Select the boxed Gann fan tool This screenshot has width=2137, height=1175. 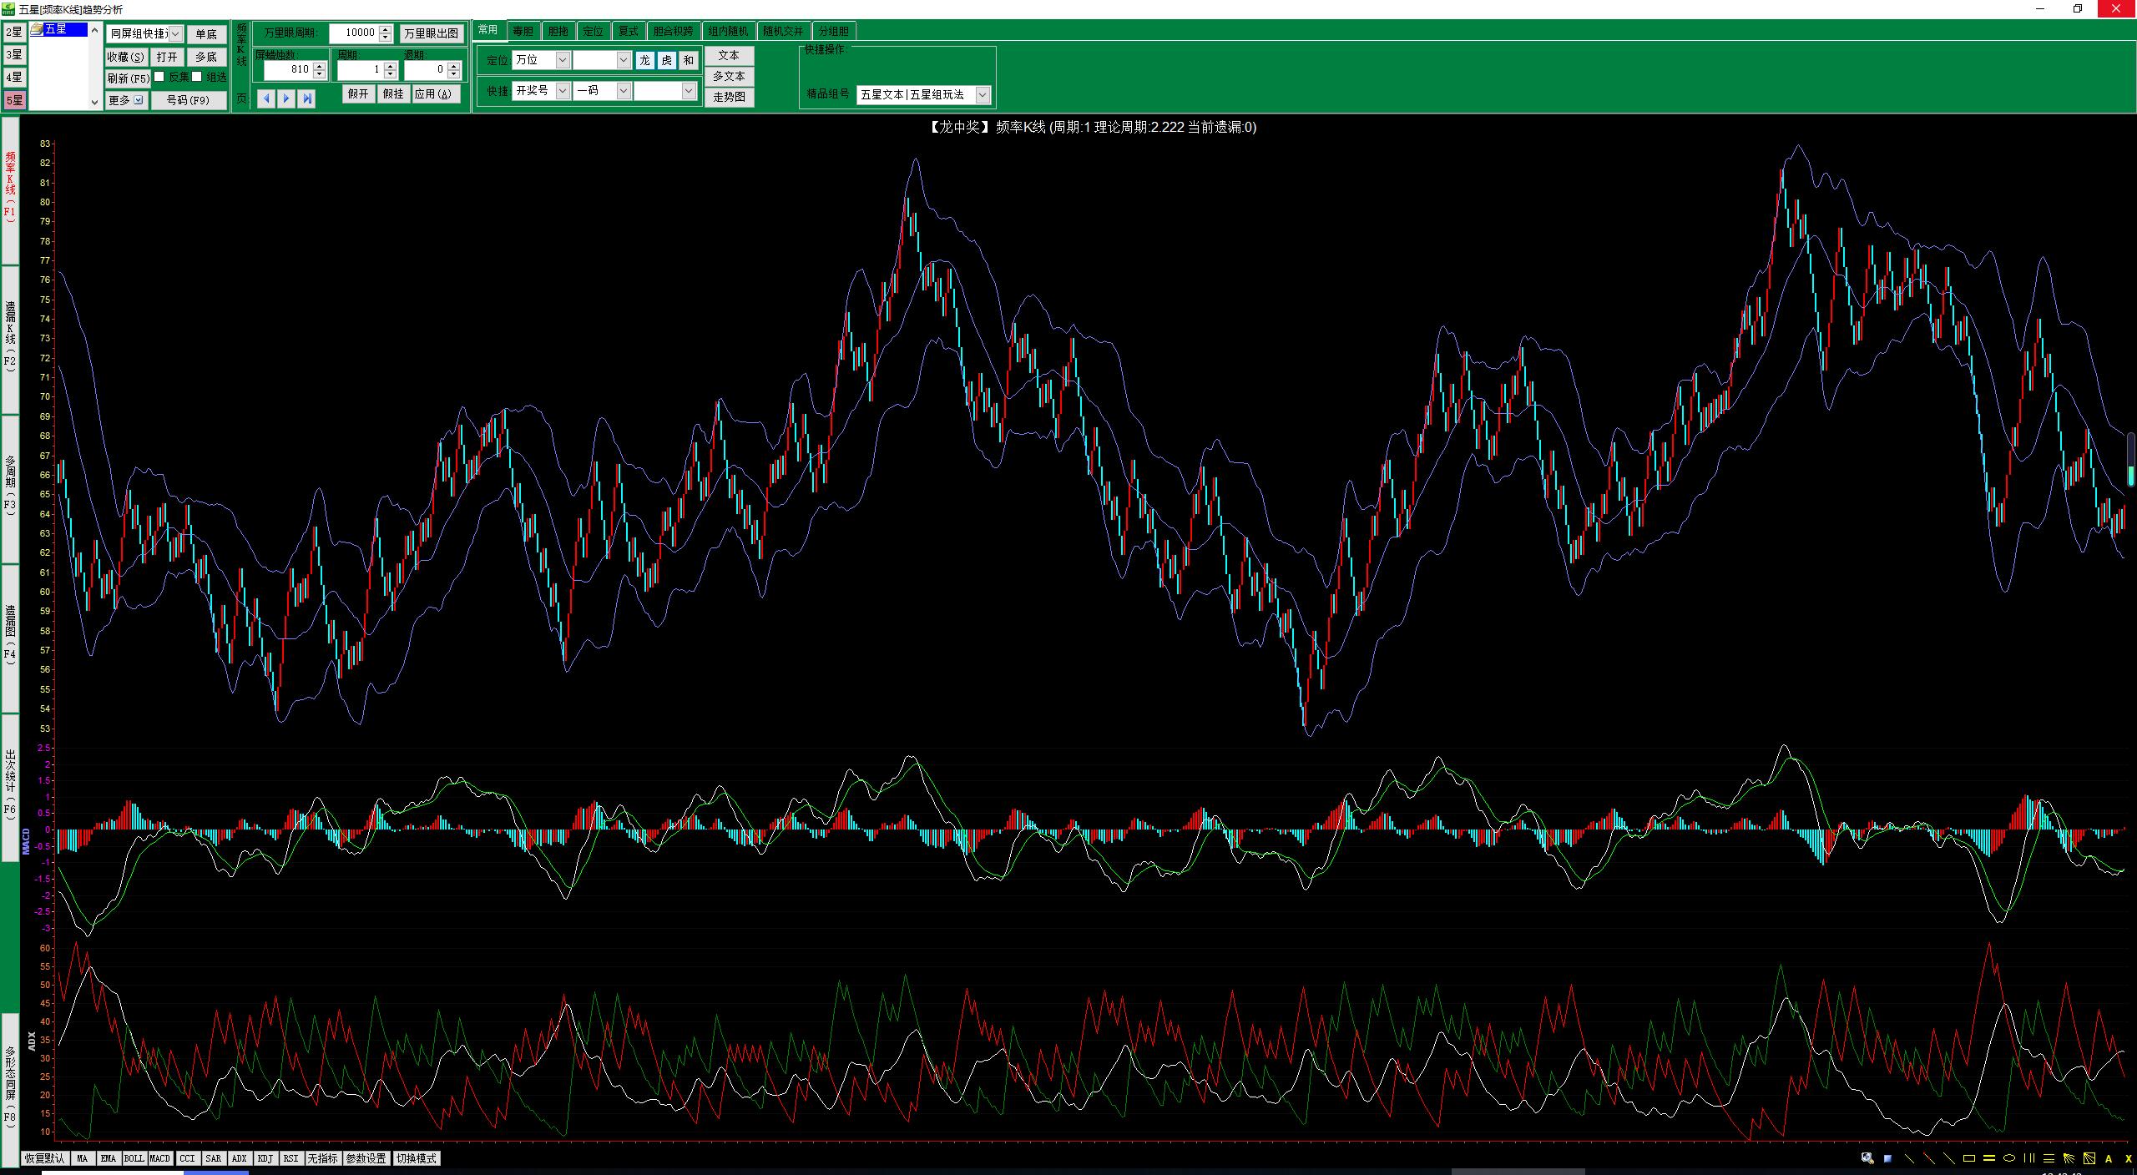(2089, 1158)
